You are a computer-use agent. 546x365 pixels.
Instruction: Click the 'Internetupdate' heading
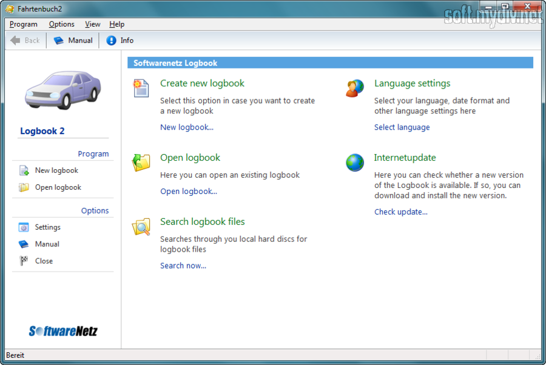pyautogui.click(x=405, y=158)
